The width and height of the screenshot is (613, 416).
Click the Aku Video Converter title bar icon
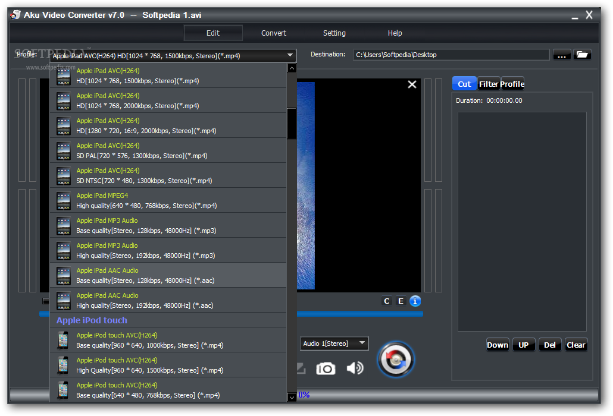pyautogui.click(x=15, y=15)
